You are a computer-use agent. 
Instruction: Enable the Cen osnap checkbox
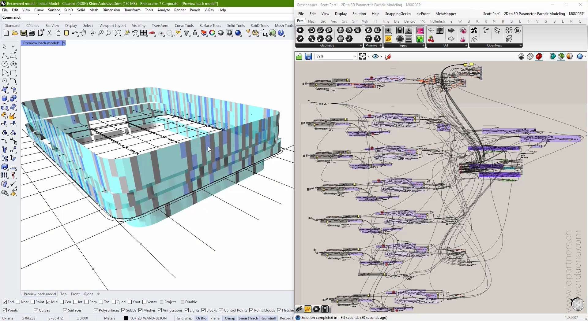click(x=62, y=302)
